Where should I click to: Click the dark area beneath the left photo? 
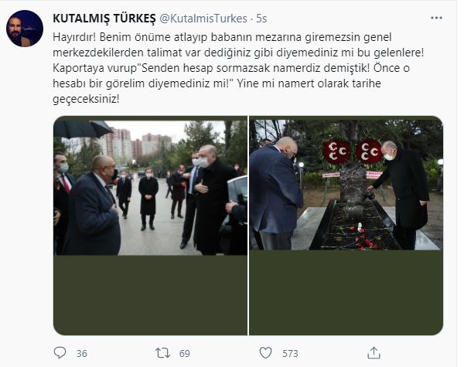(150, 295)
